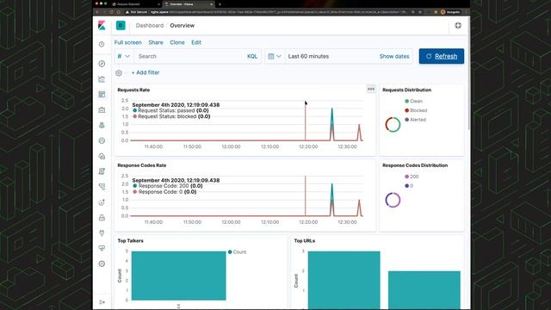This screenshot has height=310, width=551.
Task: Click the teal space avatar D
Action: [121, 25]
